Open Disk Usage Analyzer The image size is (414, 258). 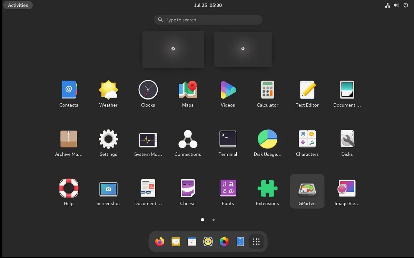pos(267,143)
